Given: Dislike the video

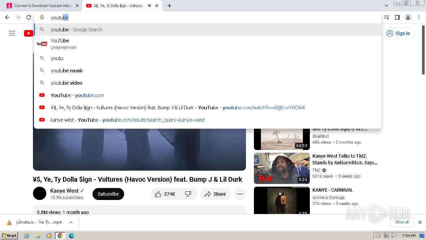Looking at the screenshot, I should tap(188, 194).
